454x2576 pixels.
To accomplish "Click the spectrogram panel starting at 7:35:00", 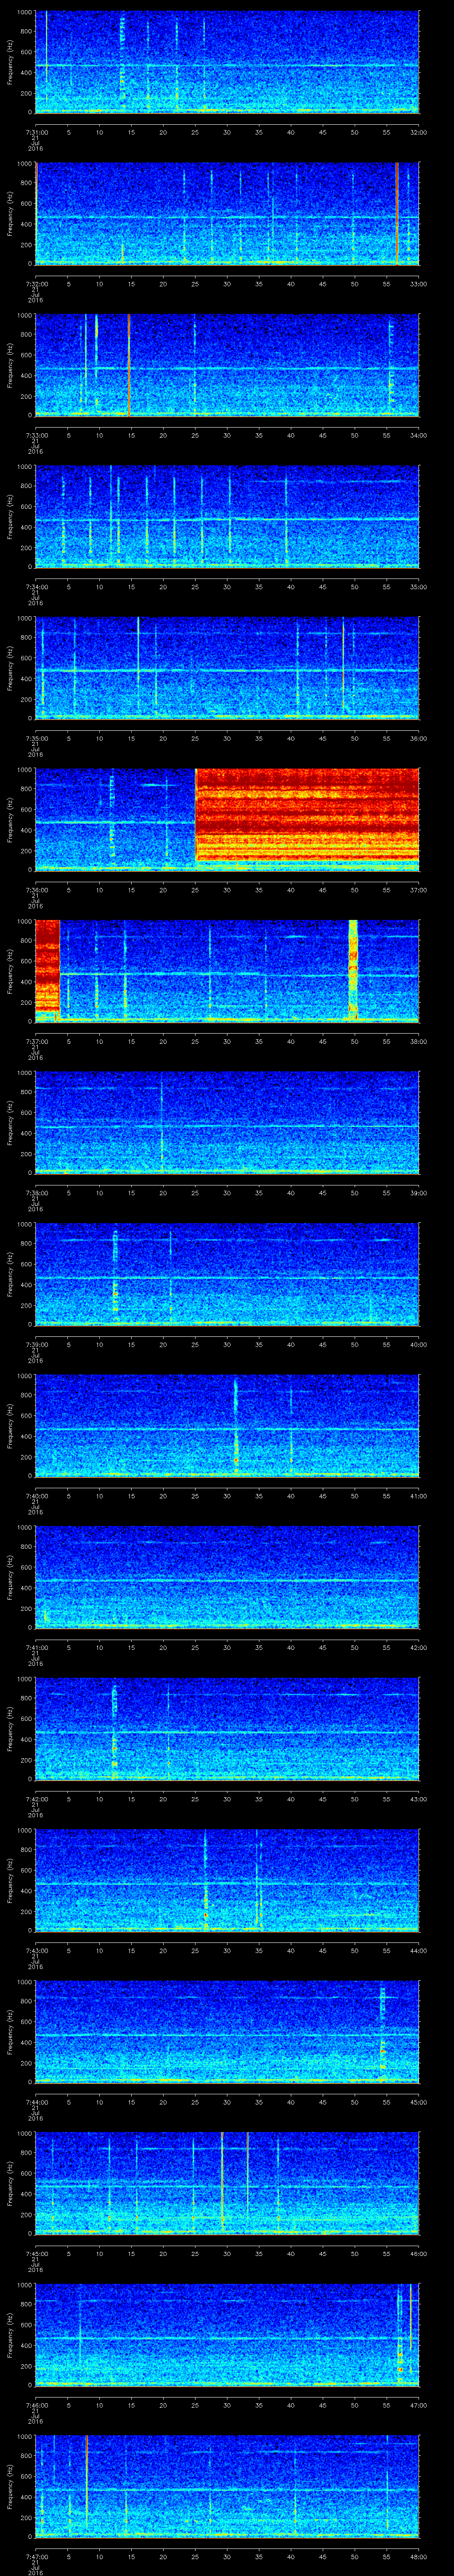I will pyautogui.click(x=227, y=668).
